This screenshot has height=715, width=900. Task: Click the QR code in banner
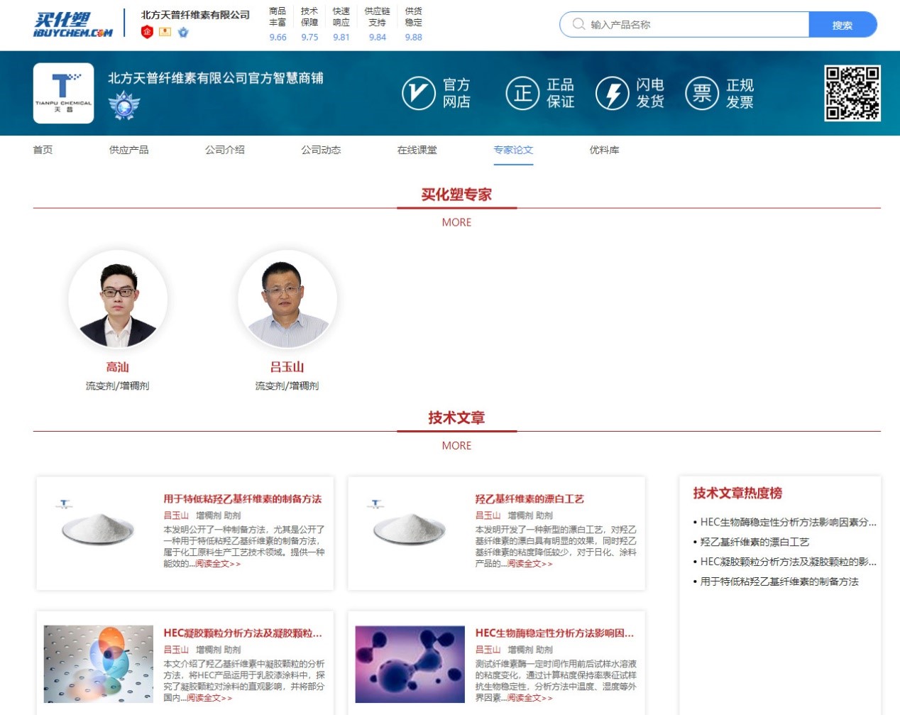pyautogui.click(x=852, y=93)
